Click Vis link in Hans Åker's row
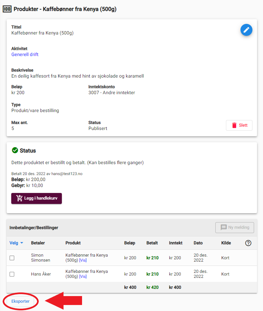 (x=83, y=277)
